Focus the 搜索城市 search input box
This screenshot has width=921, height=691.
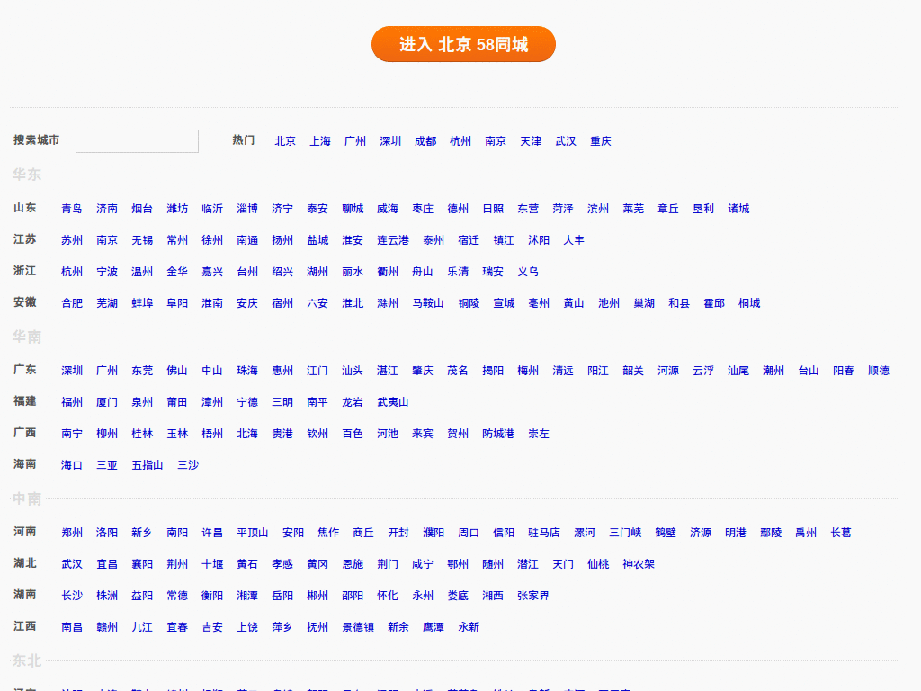137,141
